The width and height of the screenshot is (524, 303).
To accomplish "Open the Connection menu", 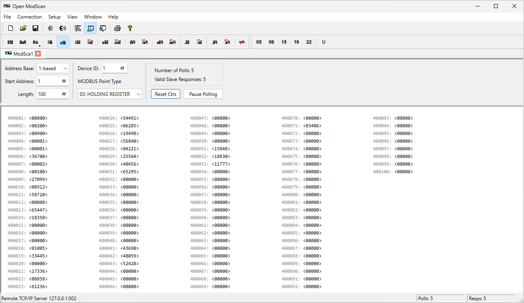I will 29,17.
